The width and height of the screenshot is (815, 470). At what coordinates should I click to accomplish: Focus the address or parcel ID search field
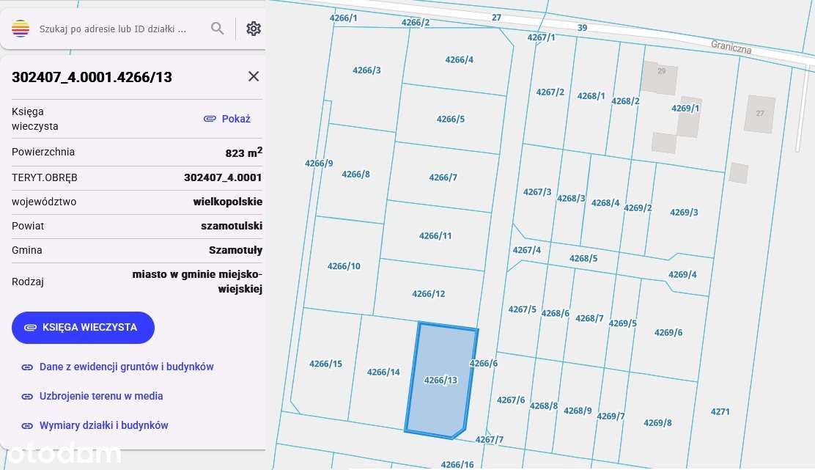pyautogui.click(x=113, y=29)
